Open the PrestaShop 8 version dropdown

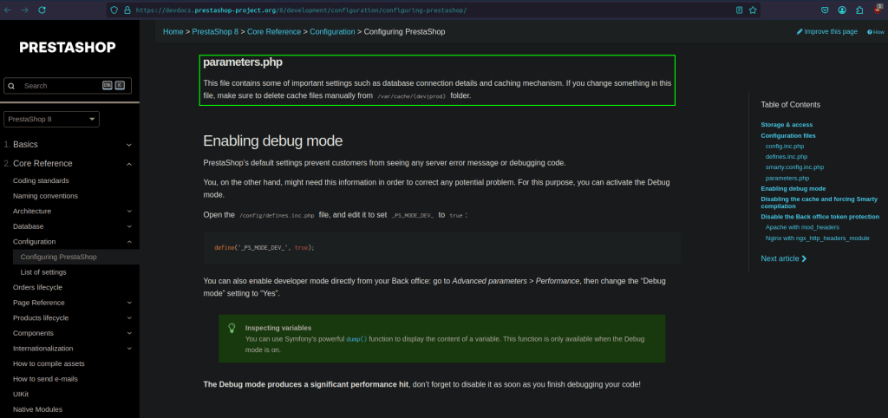52,119
